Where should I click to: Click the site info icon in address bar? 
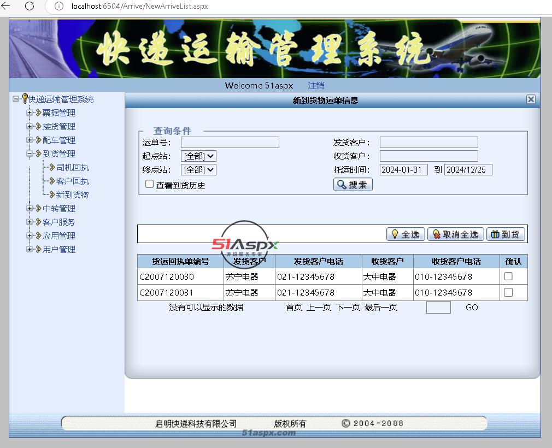point(59,6)
